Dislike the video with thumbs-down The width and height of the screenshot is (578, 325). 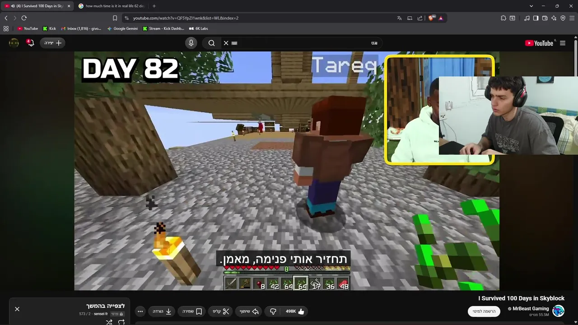point(273,311)
